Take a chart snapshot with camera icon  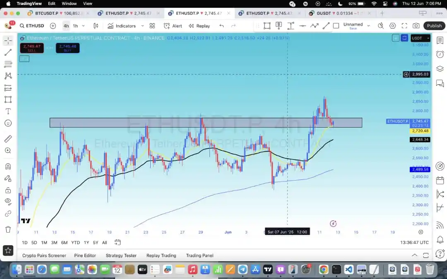pyautogui.click(x=416, y=26)
